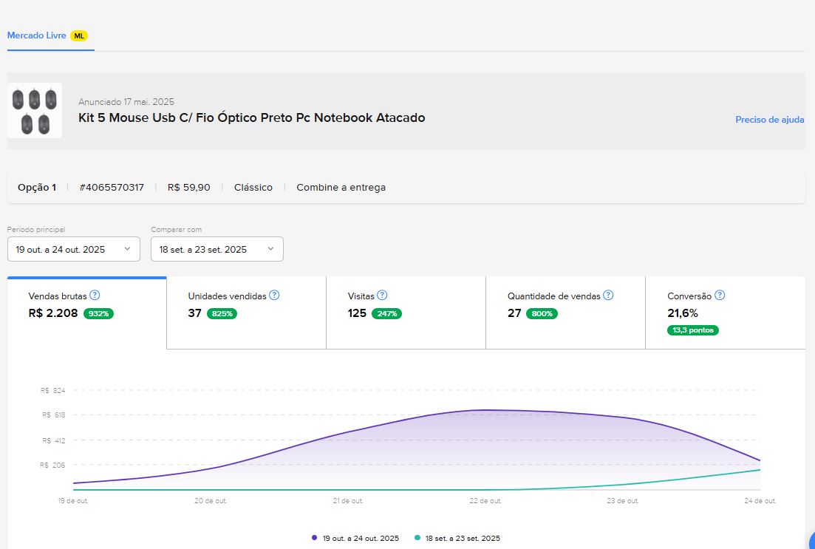Click the Visitas question mark icon
The width and height of the screenshot is (815, 549).
(x=382, y=296)
